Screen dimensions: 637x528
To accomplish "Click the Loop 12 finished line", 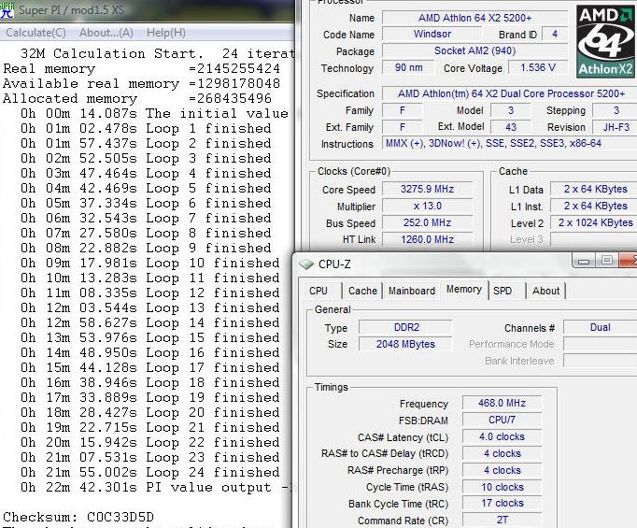I will [150, 293].
